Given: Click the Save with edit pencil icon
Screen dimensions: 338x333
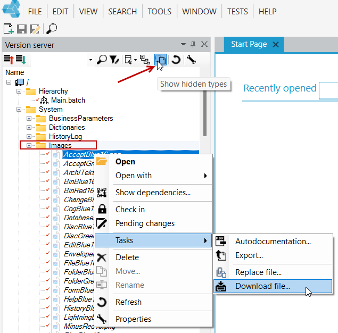Looking at the screenshot, I should tap(35, 29).
